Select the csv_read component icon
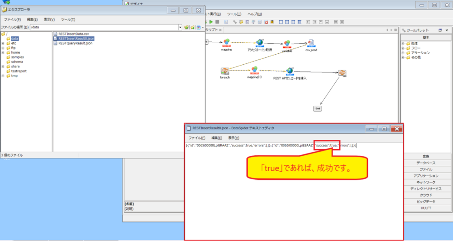This screenshot has height=241, width=453. pyautogui.click(x=311, y=43)
